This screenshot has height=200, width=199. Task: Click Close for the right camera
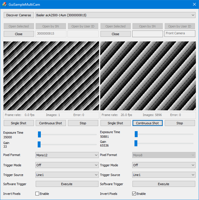pyautogui.click(x=116, y=34)
